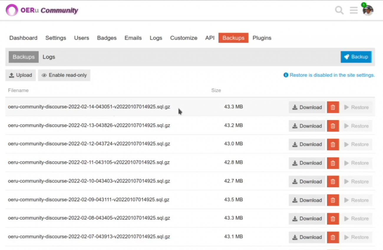383x250 pixels.
Task: Click the 43.0 MB size value
Action: point(233,144)
